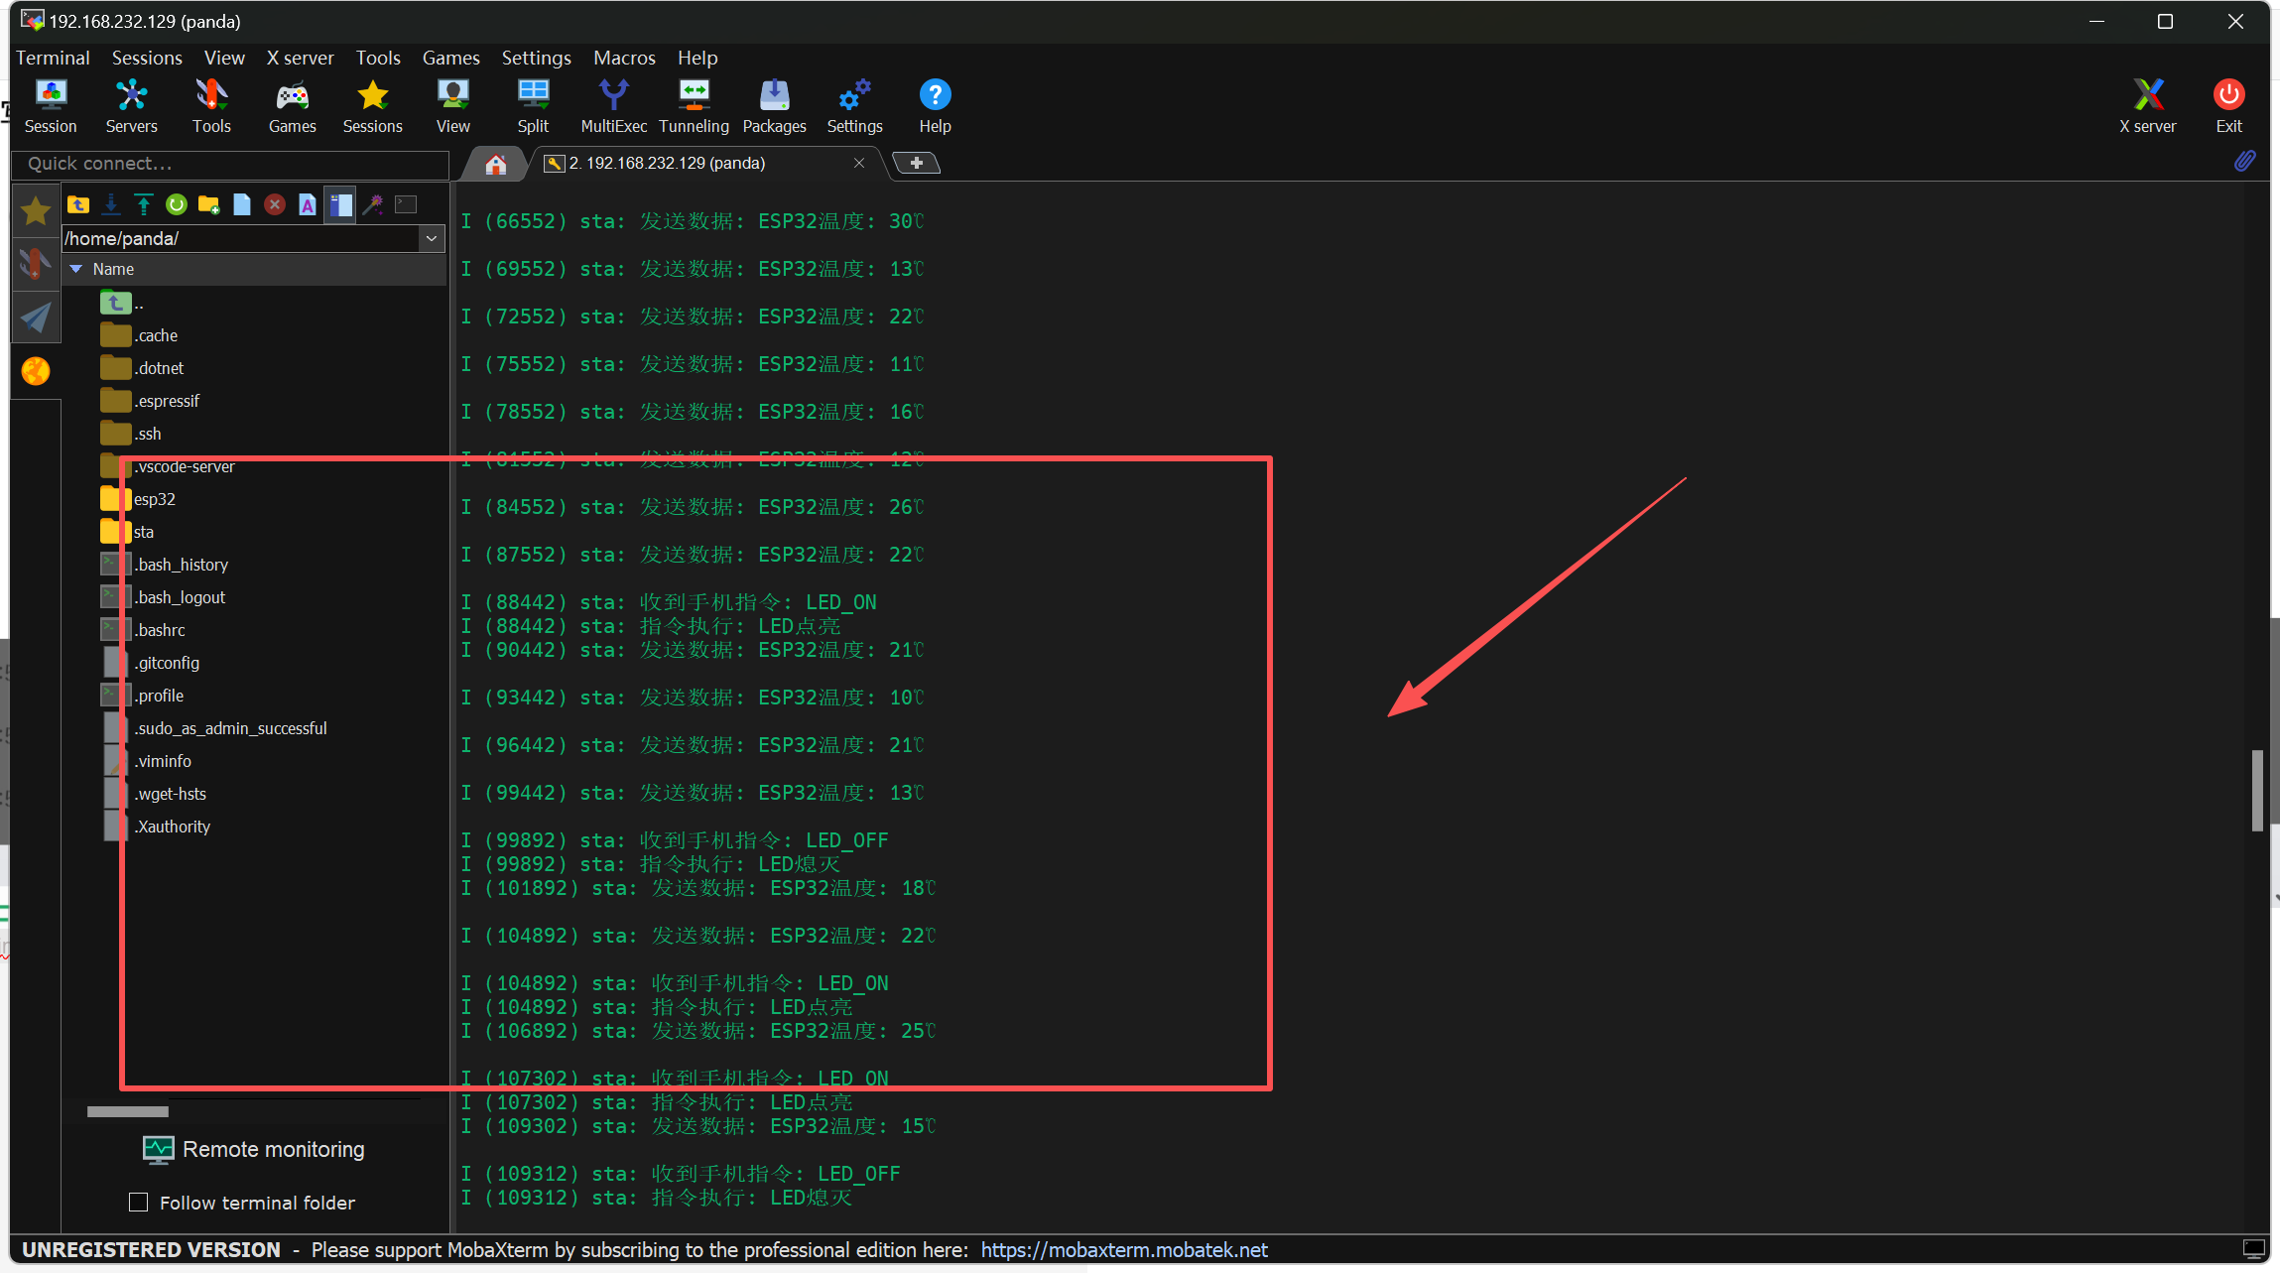
Task: Open the home tab
Action: tap(496, 164)
